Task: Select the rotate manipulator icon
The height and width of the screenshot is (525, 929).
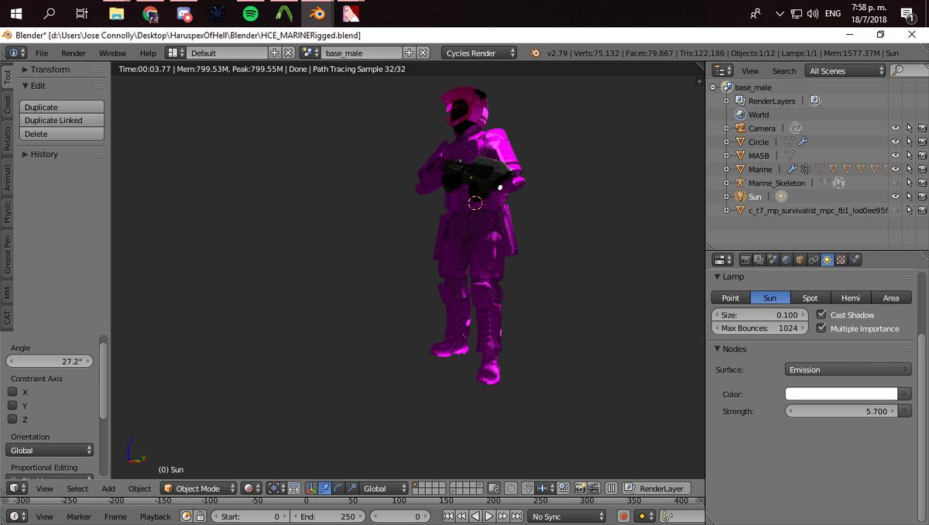Action: coord(338,489)
